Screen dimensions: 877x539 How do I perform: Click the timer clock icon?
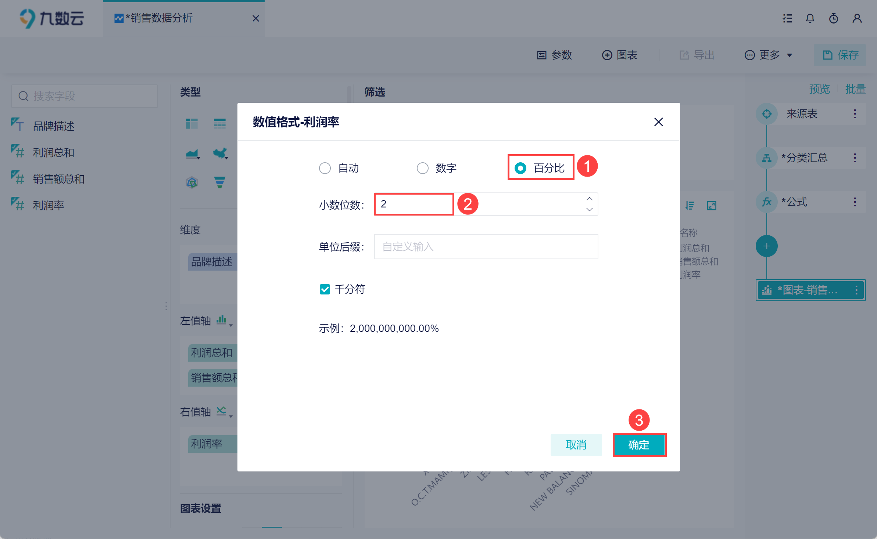point(834,18)
